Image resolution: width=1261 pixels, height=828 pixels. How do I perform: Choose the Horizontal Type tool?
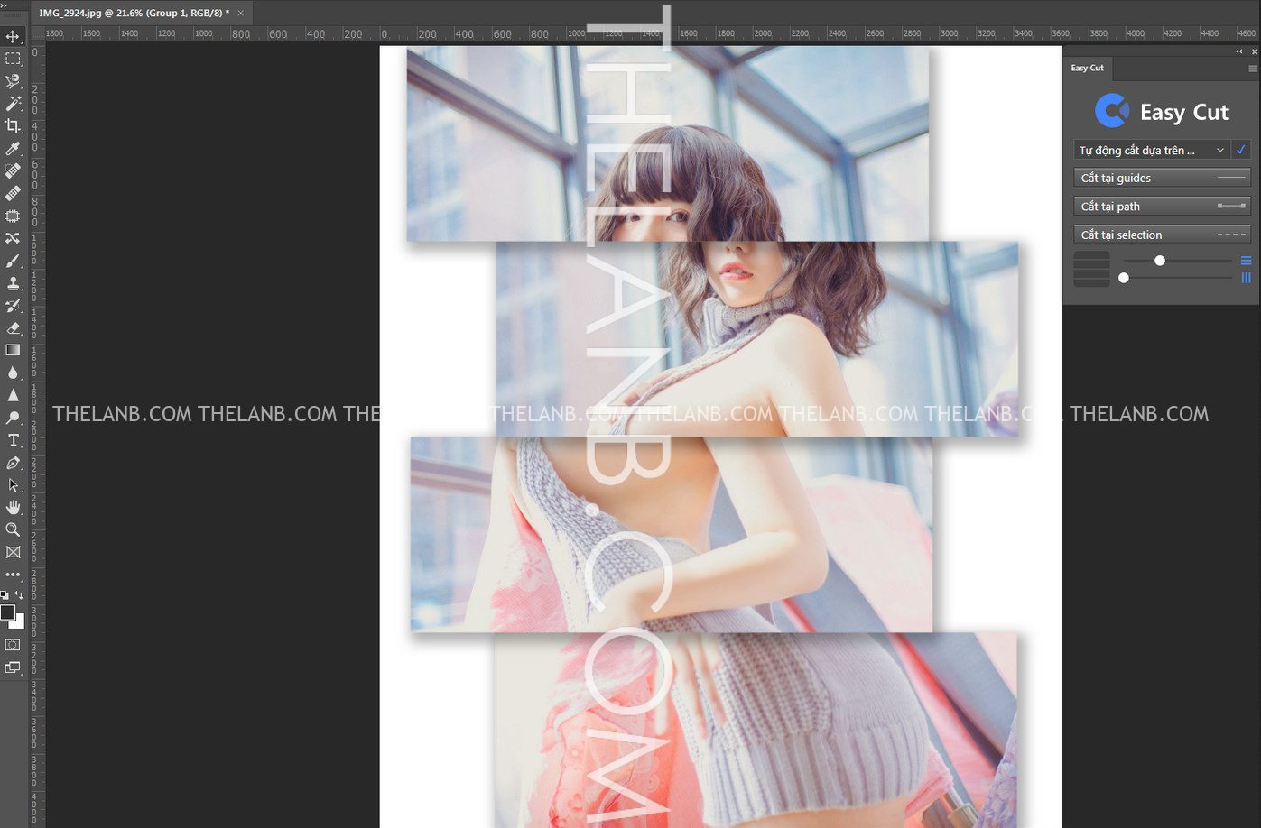click(x=13, y=440)
